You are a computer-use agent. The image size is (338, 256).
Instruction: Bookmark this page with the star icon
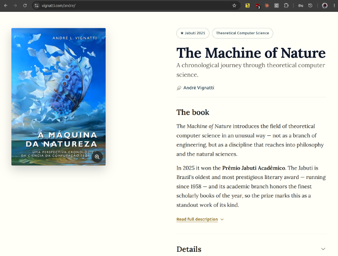(234, 6)
